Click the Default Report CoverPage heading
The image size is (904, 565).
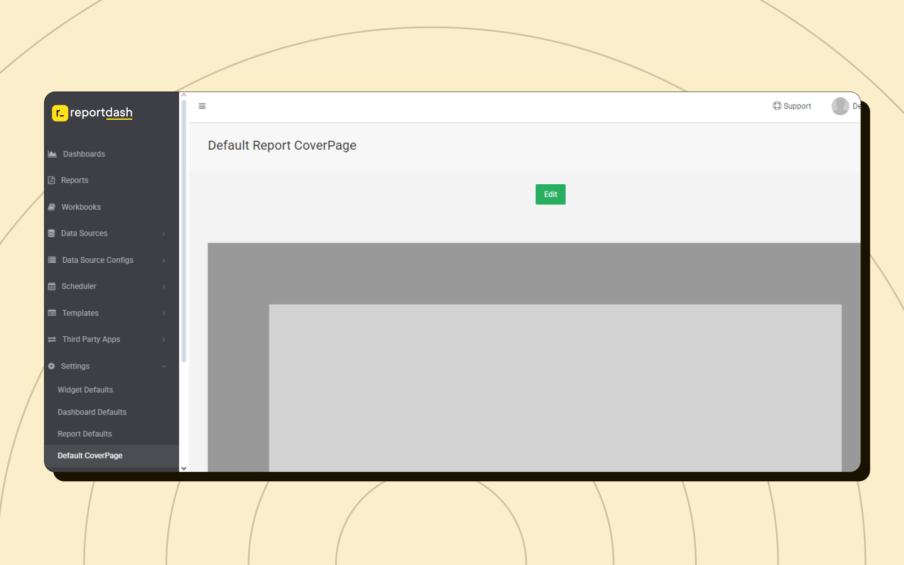282,145
